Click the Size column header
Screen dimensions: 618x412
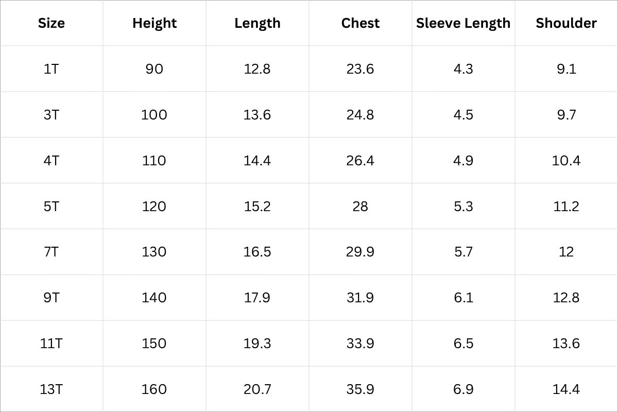(51, 23)
